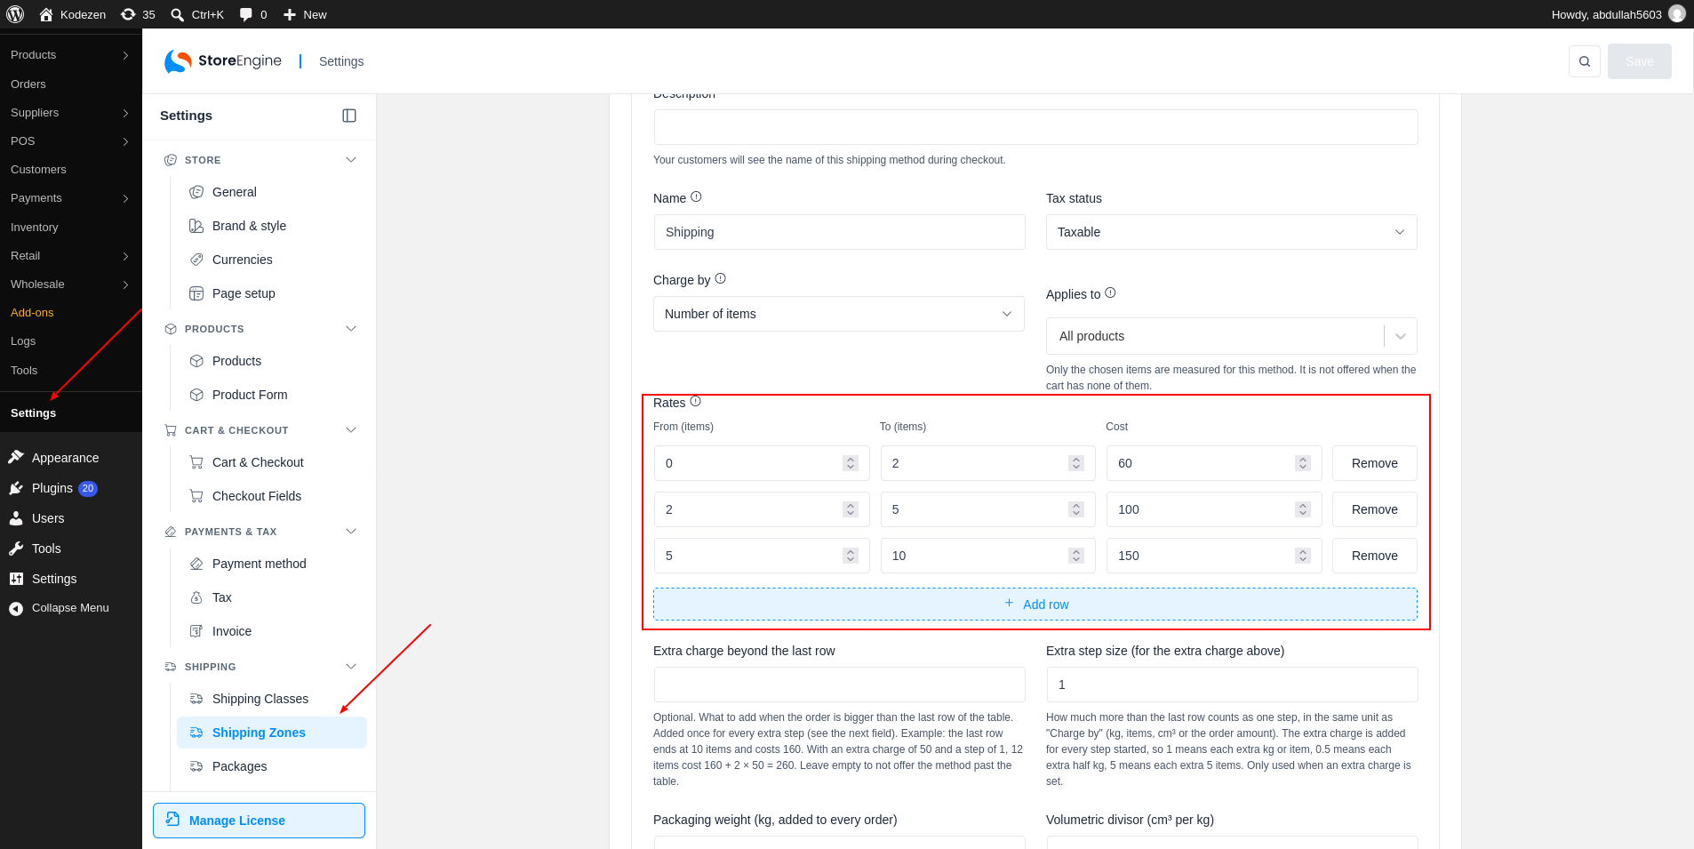Screen dimensions: 1694x849
Task: Click the Name input containing Shipping
Action: coord(839,232)
